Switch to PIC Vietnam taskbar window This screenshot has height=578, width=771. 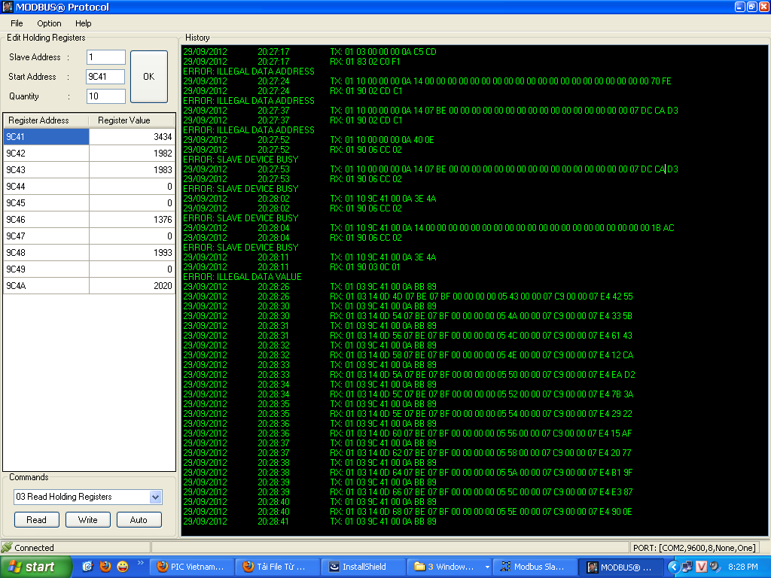click(x=190, y=567)
